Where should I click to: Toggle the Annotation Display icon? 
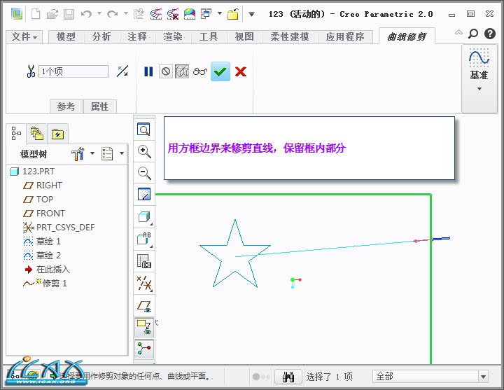coord(144,327)
